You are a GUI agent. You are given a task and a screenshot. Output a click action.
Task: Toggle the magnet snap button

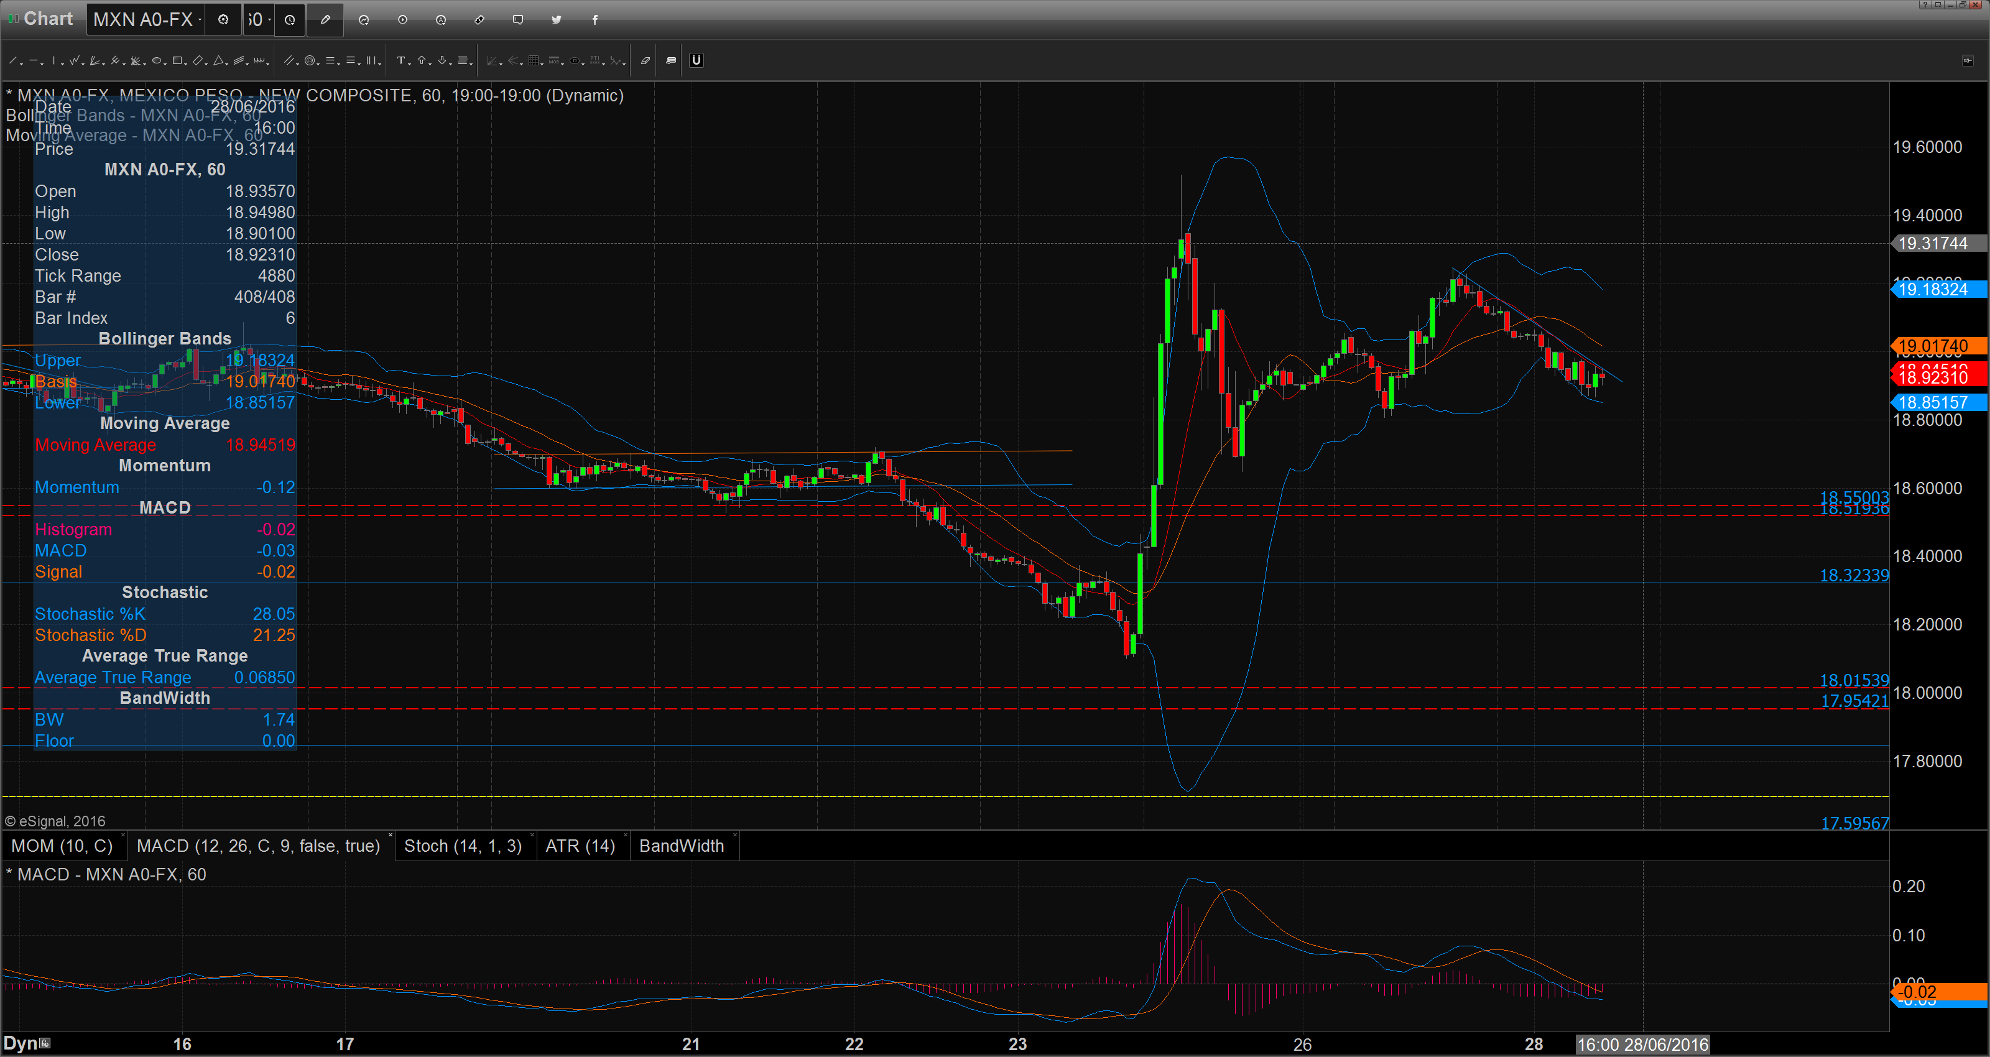tap(696, 60)
